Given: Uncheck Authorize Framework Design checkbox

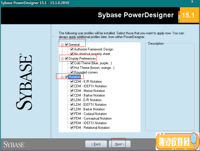Looking at the screenshot, I should [x=72, y=49].
